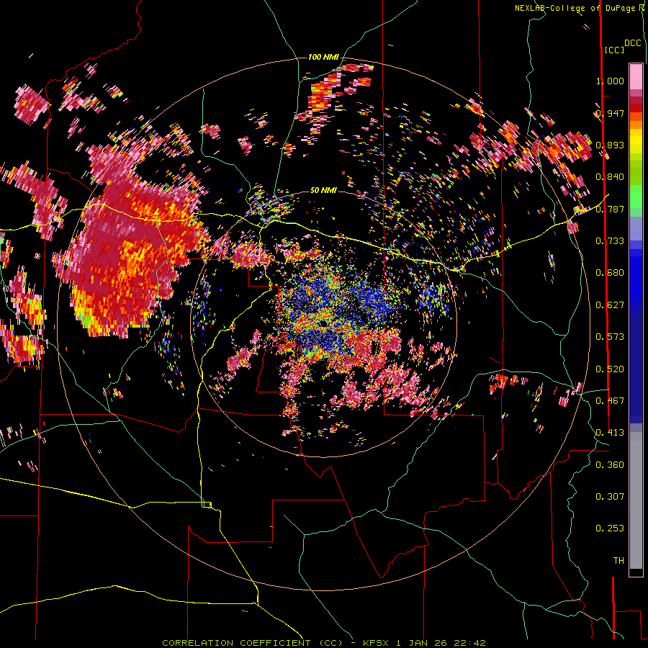
Task: Select the 0.413 legend value
Action: click(x=610, y=433)
